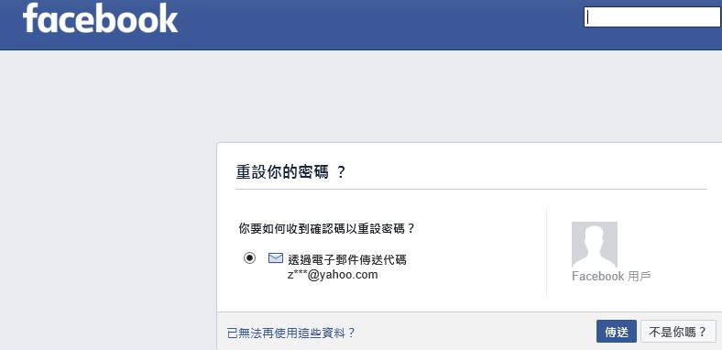Select the send code via email radio button
Image resolution: width=722 pixels, height=350 pixels.
pos(249,257)
